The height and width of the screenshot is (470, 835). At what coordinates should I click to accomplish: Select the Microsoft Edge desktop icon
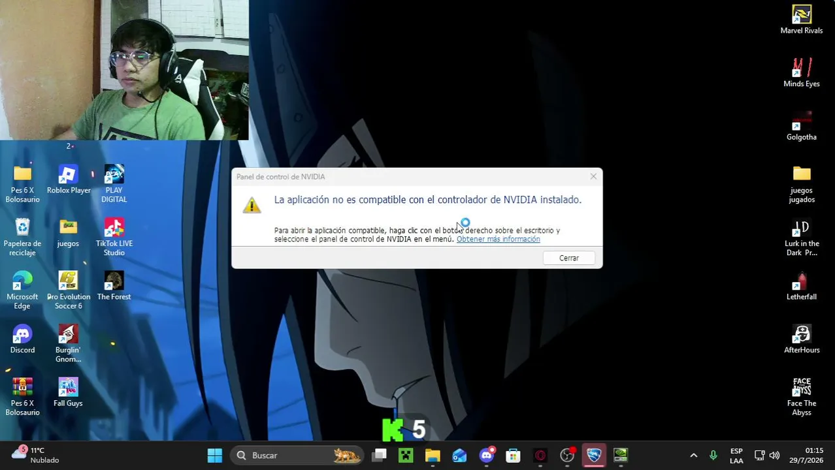tap(22, 290)
